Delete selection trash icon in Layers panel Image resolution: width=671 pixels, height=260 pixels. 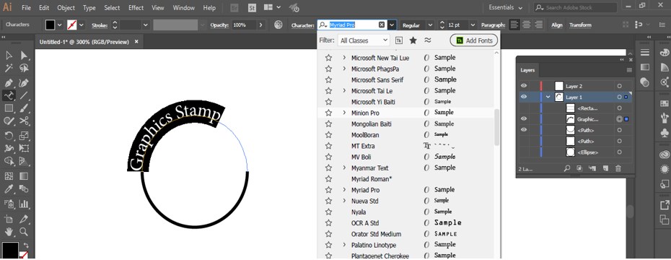(x=618, y=169)
